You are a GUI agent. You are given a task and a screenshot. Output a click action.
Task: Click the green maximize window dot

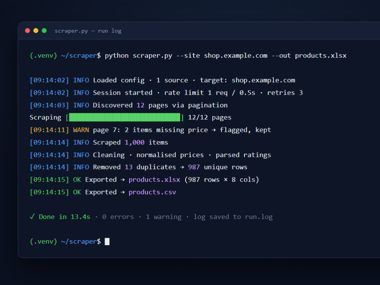(x=44, y=30)
